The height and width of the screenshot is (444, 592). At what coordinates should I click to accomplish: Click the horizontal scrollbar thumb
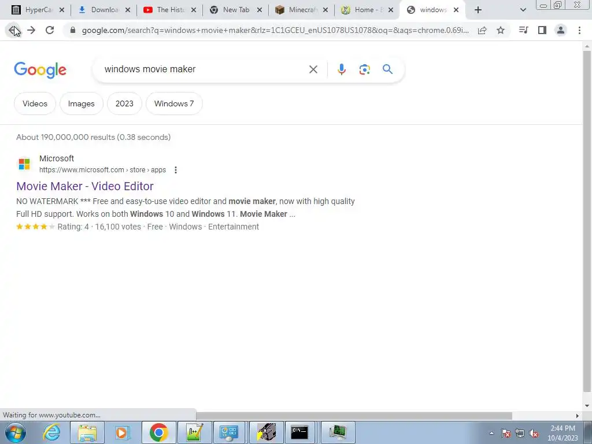354,416
